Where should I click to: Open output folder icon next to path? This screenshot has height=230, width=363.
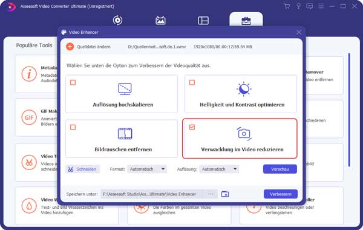coord(225,194)
